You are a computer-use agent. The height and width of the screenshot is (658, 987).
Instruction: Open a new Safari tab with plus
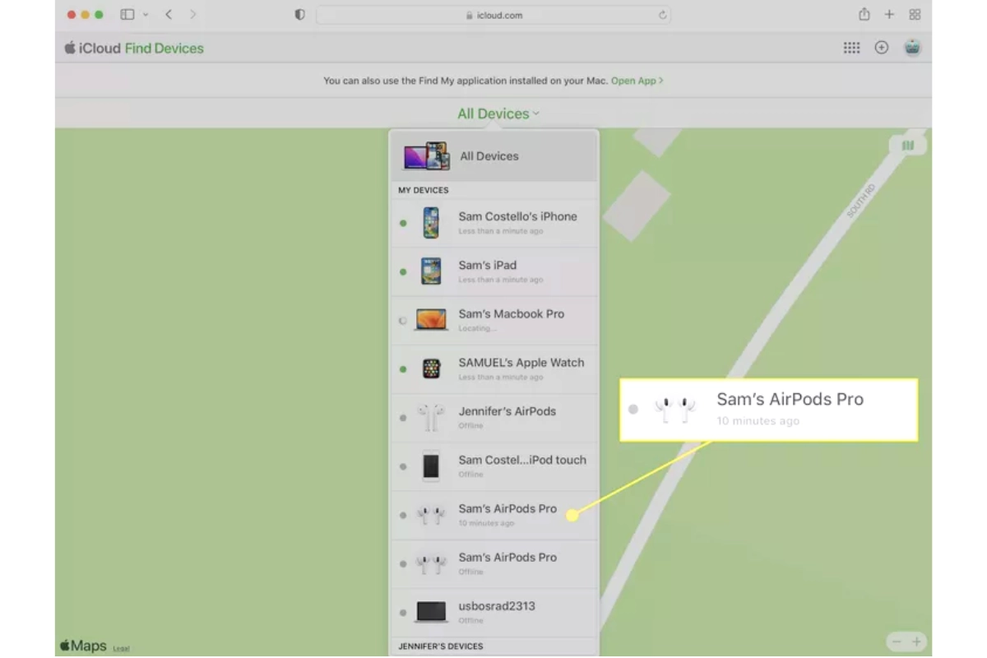pyautogui.click(x=889, y=15)
